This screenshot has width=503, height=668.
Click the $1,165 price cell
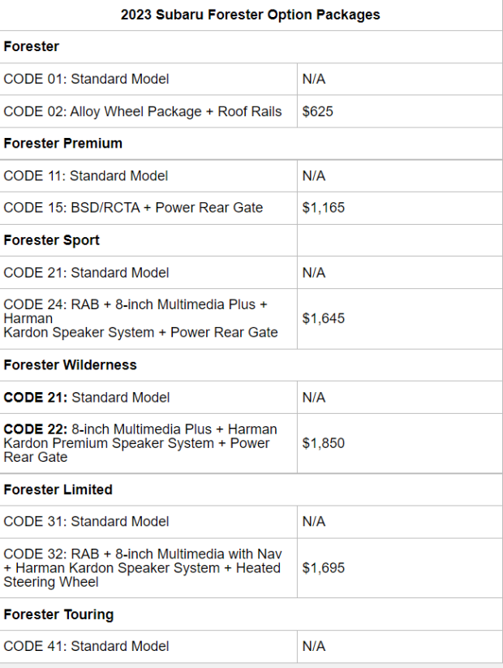pos(399,208)
